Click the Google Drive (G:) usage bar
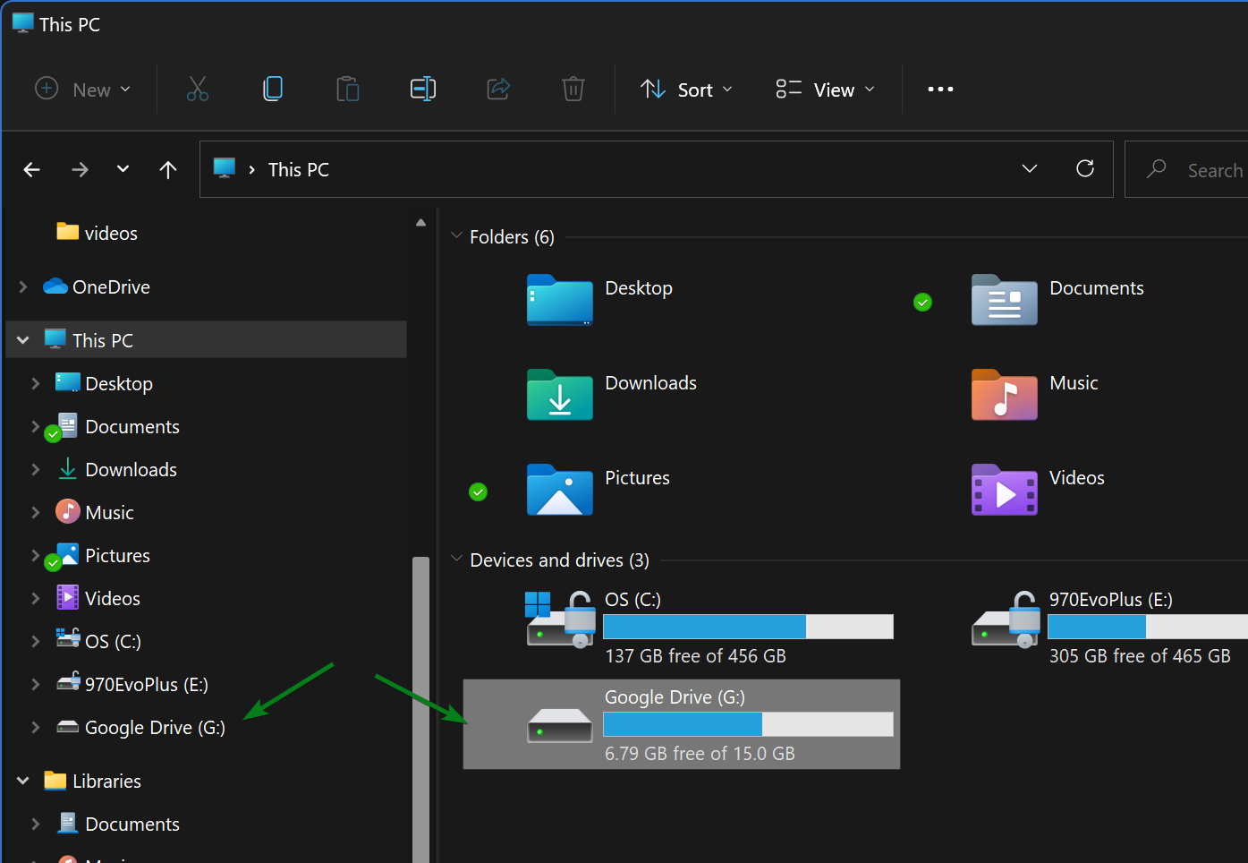 click(749, 724)
